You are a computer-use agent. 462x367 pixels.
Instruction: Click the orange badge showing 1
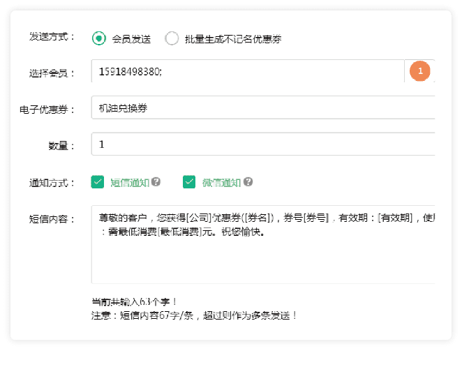click(x=419, y=71)
